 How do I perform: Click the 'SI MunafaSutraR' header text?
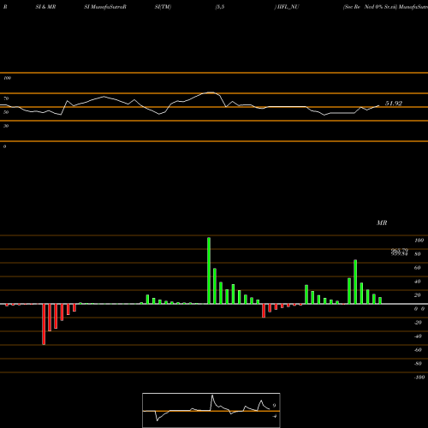(105, 7)
